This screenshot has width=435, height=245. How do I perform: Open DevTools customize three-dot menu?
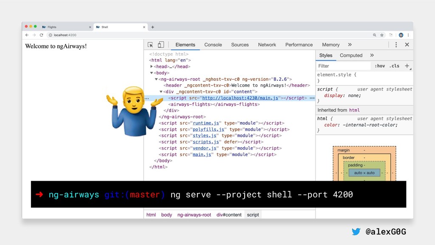396,45
